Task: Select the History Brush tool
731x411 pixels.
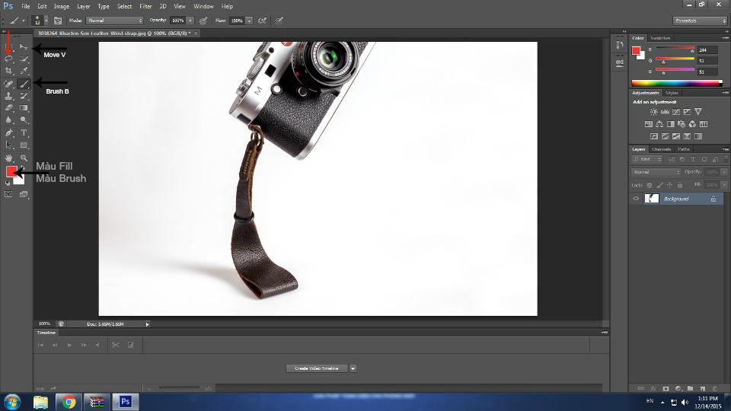Action: click(24, 96)
